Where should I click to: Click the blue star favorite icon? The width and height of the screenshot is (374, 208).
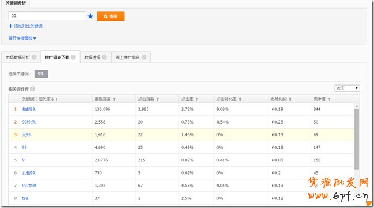pos(90,16)
